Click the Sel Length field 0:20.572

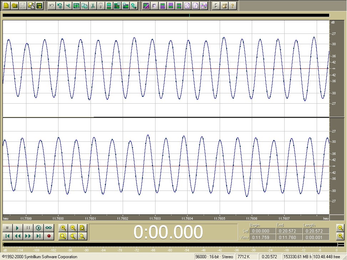pyautogui.click(x=316, y=231)
